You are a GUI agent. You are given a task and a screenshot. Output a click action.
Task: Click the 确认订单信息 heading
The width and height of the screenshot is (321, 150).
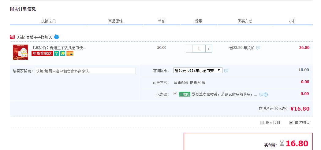coord(23,9)
